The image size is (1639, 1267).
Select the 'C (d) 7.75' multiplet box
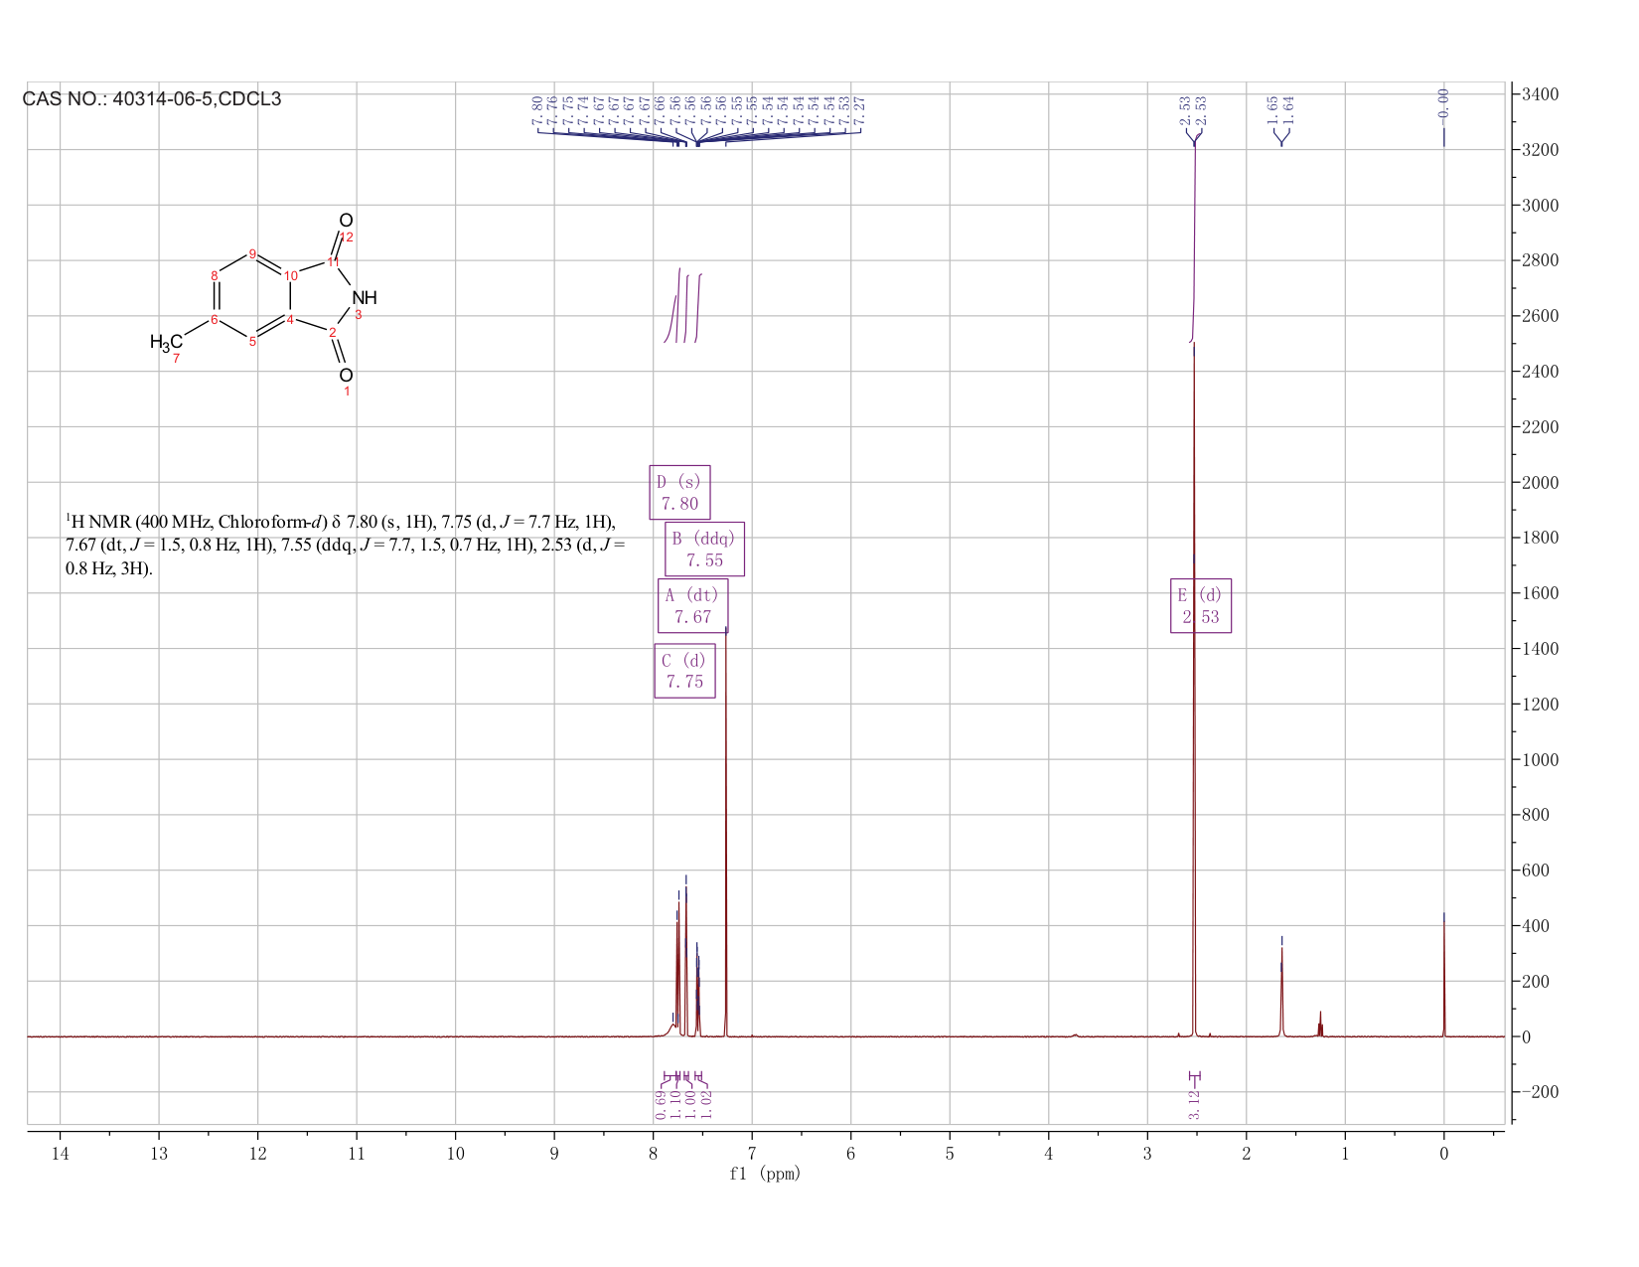coord(684,672)
